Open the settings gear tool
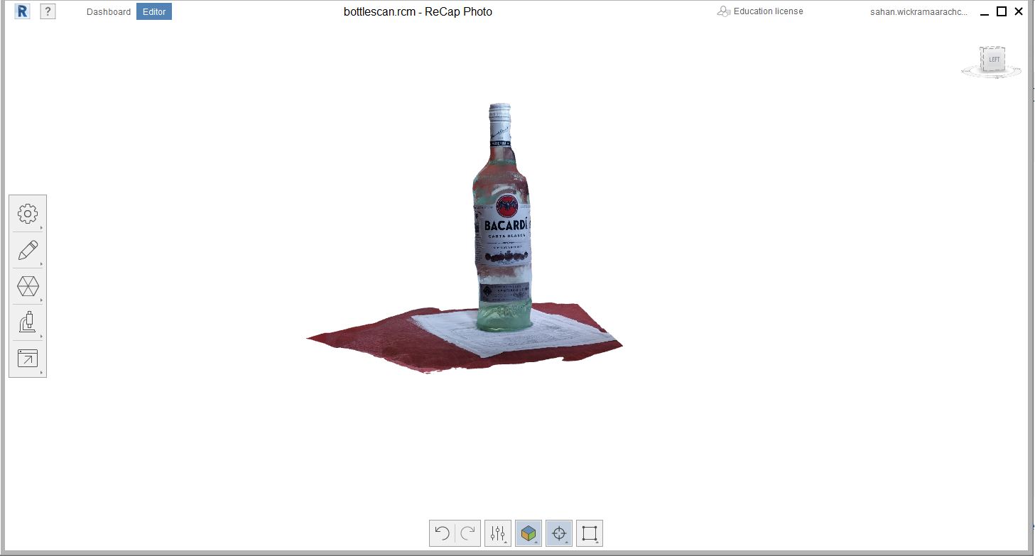 click(x=28, y=213)
